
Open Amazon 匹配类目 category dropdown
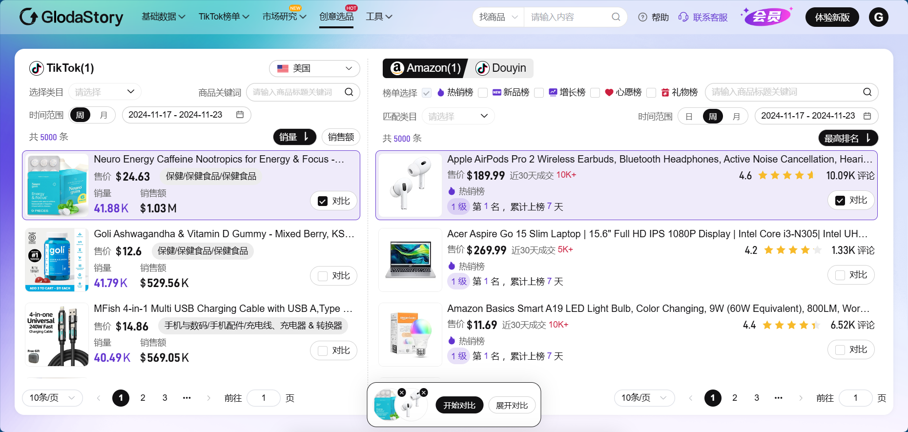pos(458,116)
